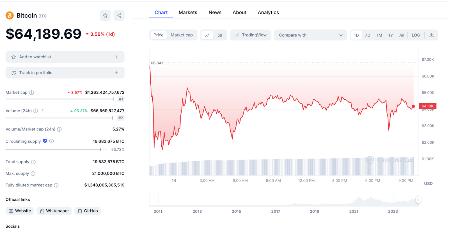Set chart range to 1M

[x=379, y=35]
